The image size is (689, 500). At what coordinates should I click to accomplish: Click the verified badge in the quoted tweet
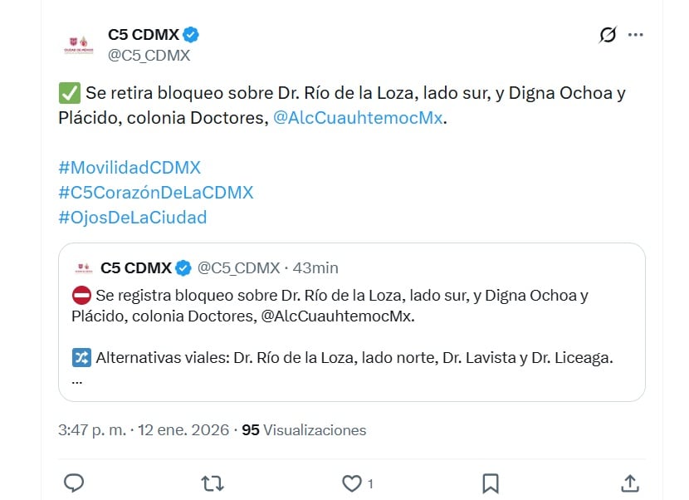[183, 267]
